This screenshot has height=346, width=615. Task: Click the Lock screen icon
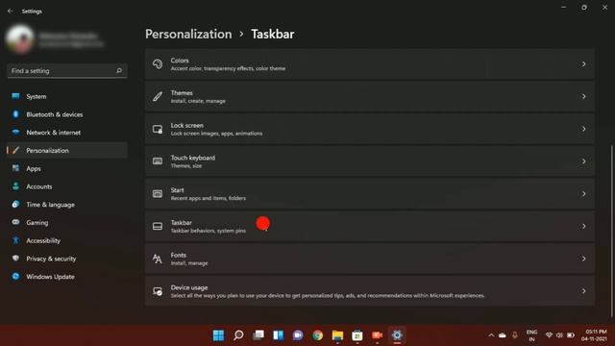158,129
